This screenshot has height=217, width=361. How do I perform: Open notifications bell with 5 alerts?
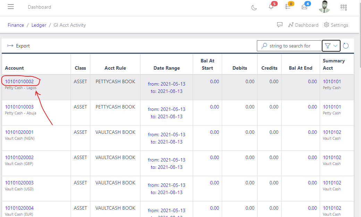coord(271,7)
